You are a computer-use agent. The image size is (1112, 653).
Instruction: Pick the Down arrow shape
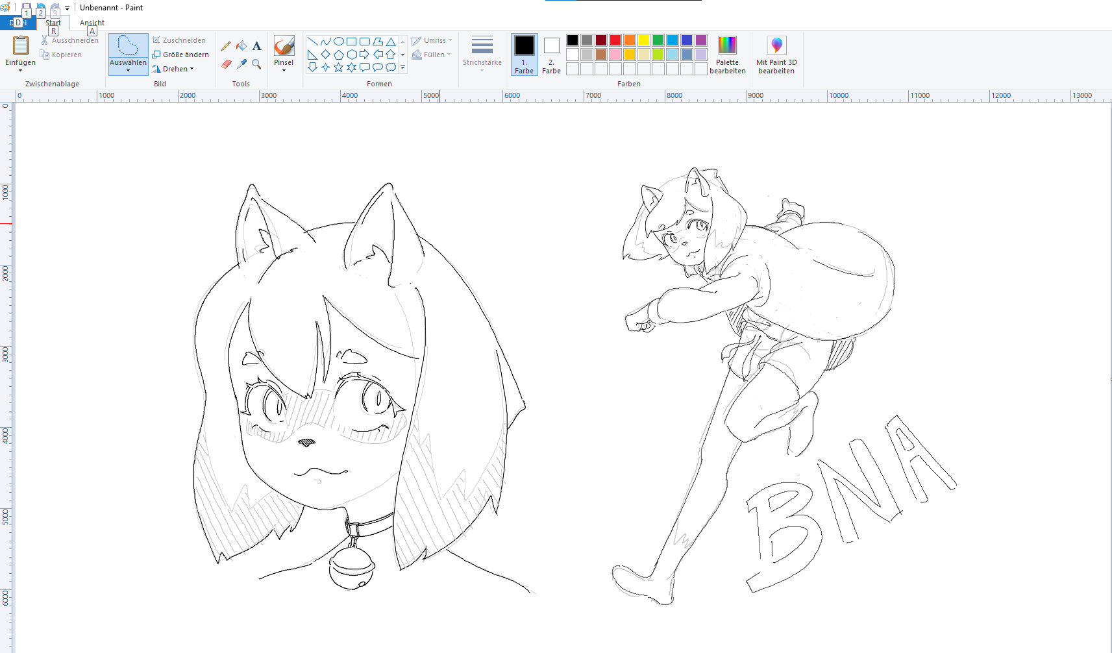312,67
